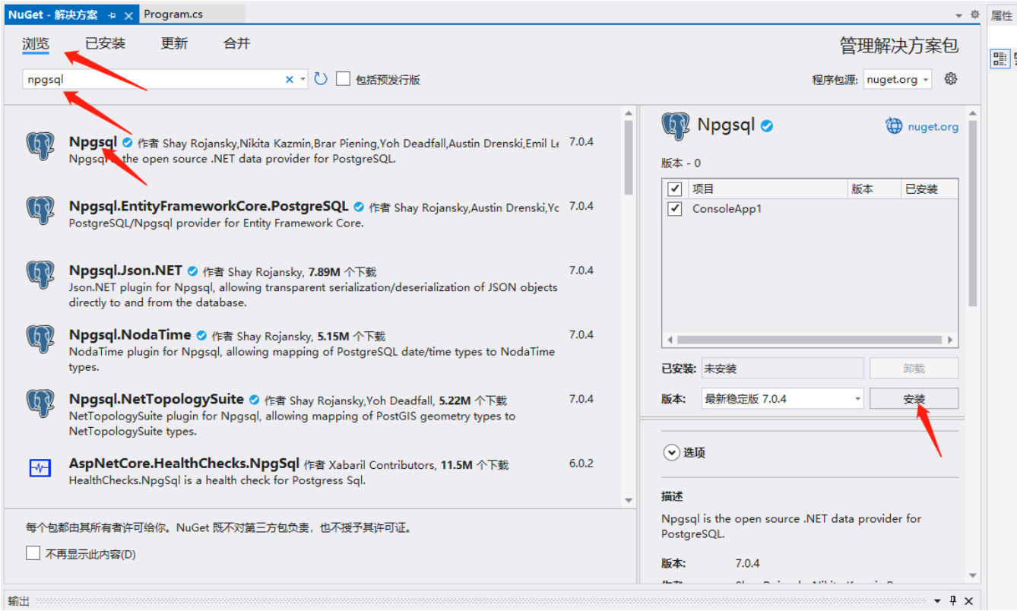Open the 合并 tab
The height and width of the screenshot is (611, 1017).
(x=237, y=44)
